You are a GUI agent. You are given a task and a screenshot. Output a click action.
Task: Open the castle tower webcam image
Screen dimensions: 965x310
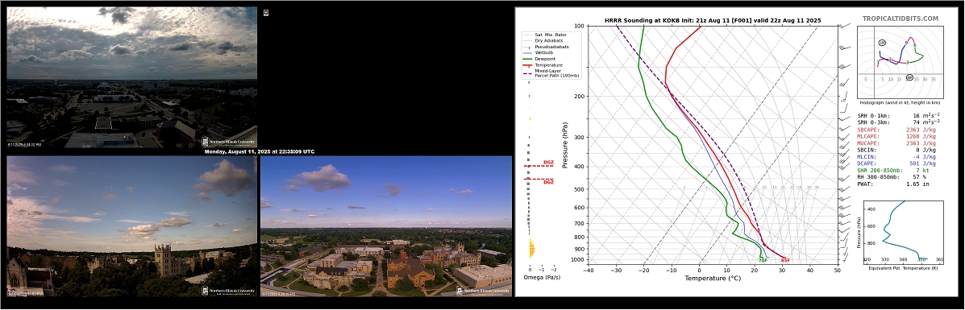tap(131, 226)
